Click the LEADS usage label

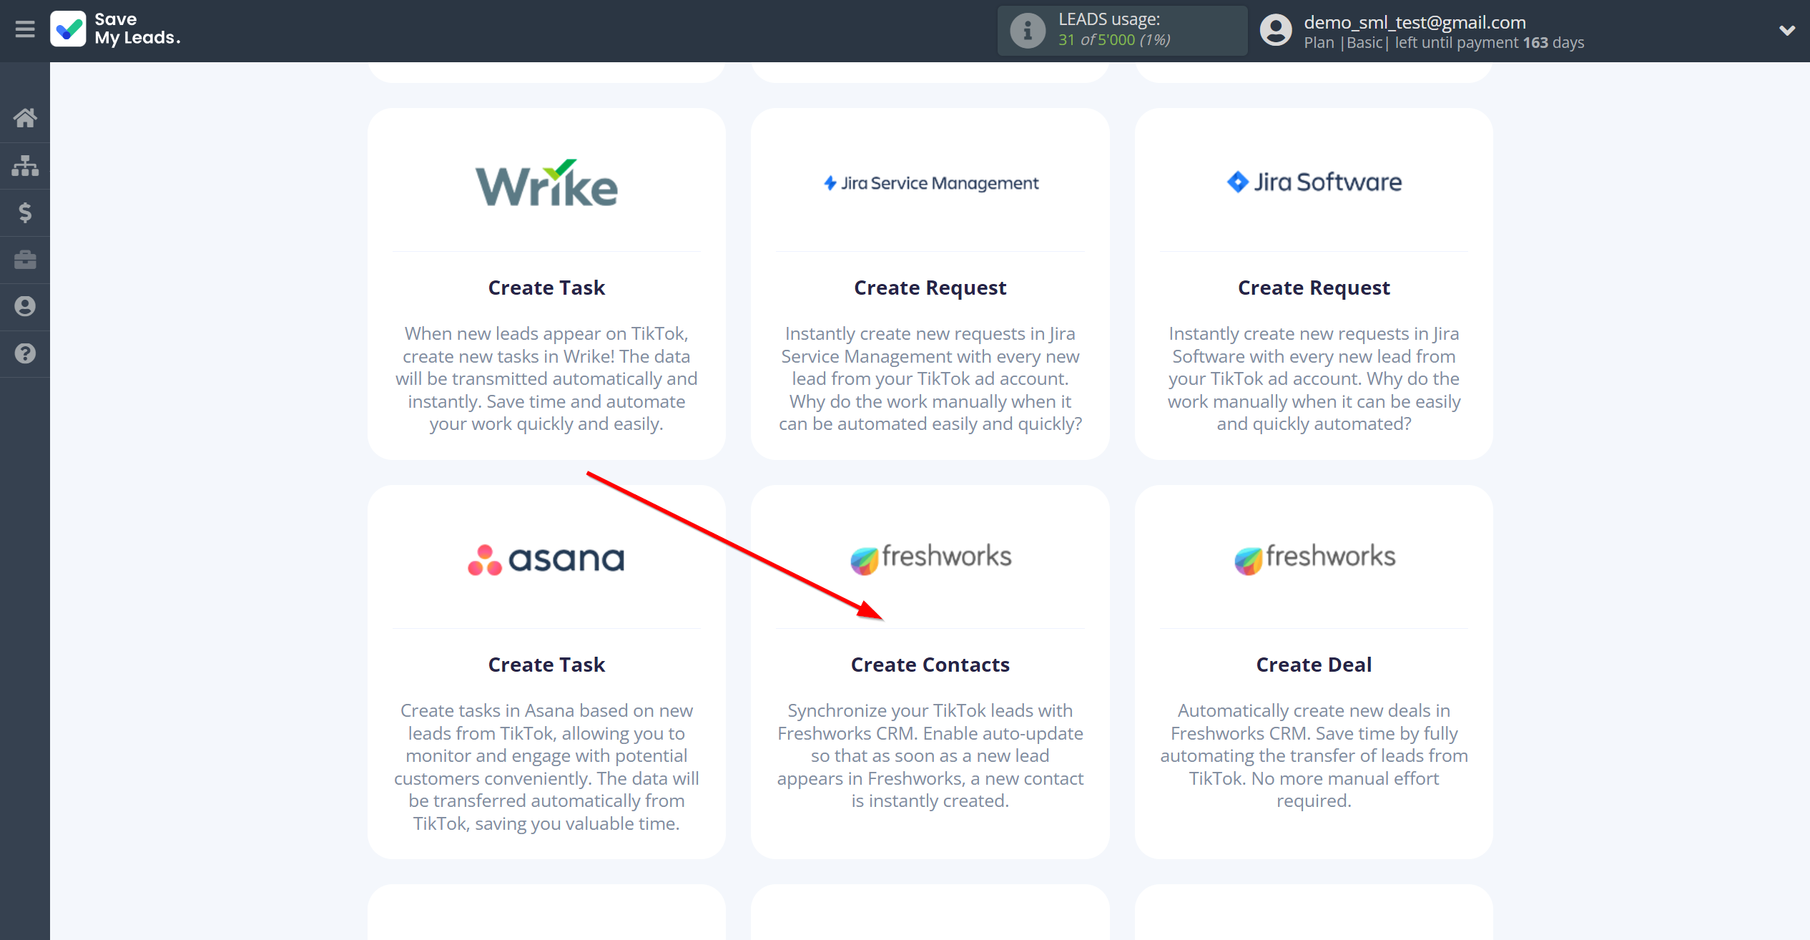pos(1109,19)
